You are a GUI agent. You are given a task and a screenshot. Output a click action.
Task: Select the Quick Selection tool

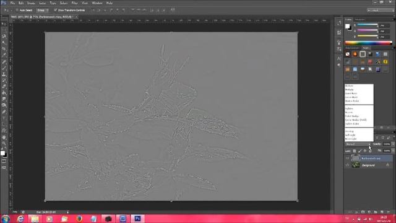coord(4,43)
